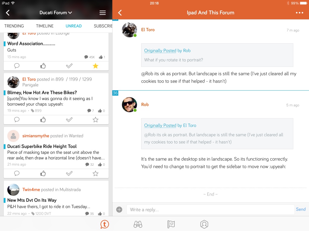Open the three-dot thread options menu
The image size is (309, 231).
point(300,13)
